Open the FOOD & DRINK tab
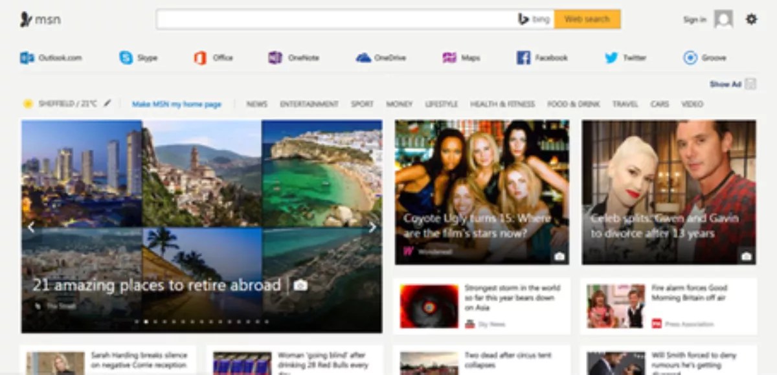 tap(574, 104)
